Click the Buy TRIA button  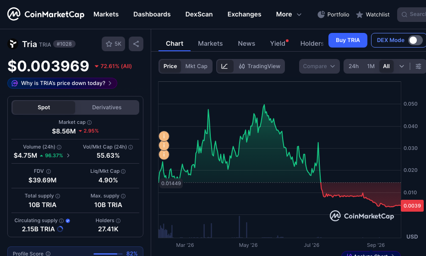[348, 40]
